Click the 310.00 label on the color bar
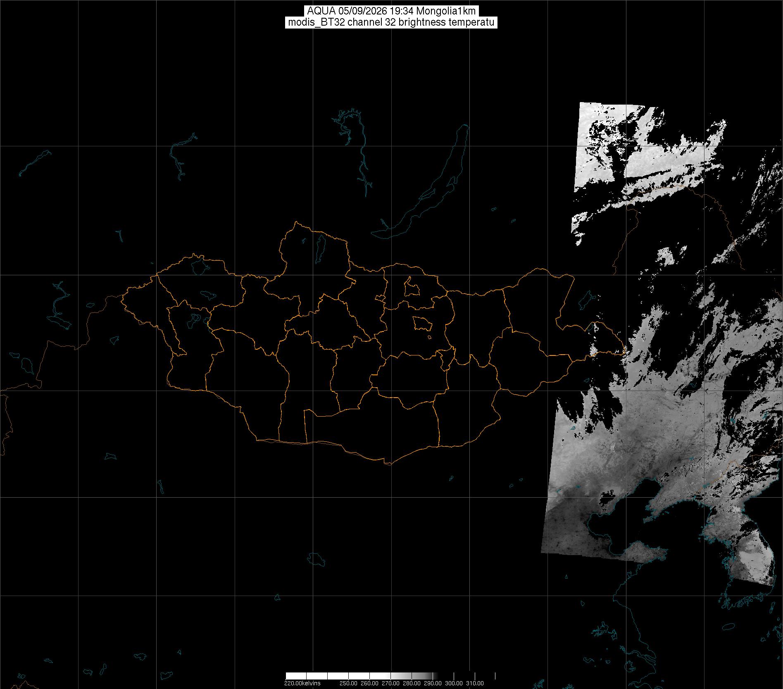783x689 pixels. tap(475, 683)
